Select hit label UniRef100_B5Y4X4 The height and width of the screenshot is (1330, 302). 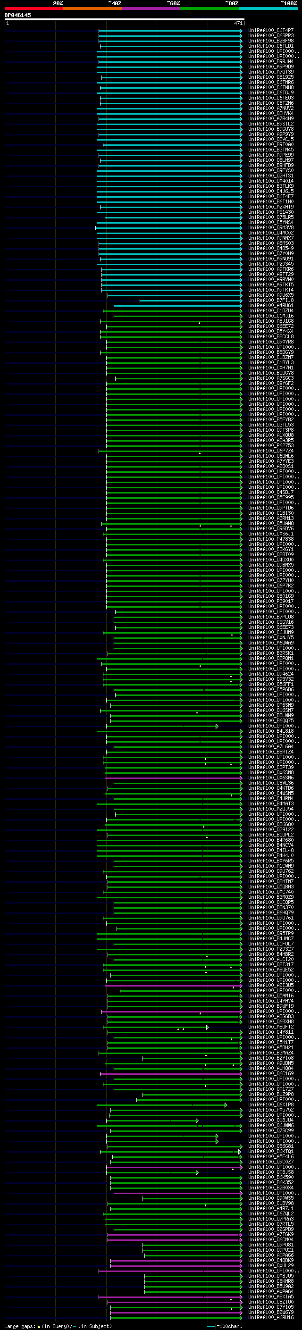(271, 331)
